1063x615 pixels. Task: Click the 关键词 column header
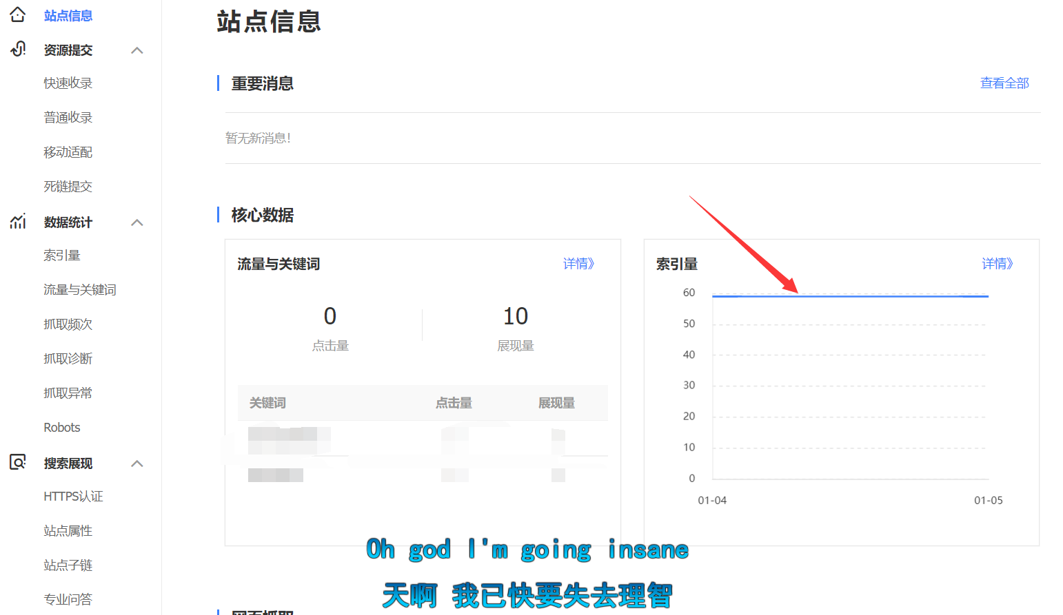pos(267,403)
